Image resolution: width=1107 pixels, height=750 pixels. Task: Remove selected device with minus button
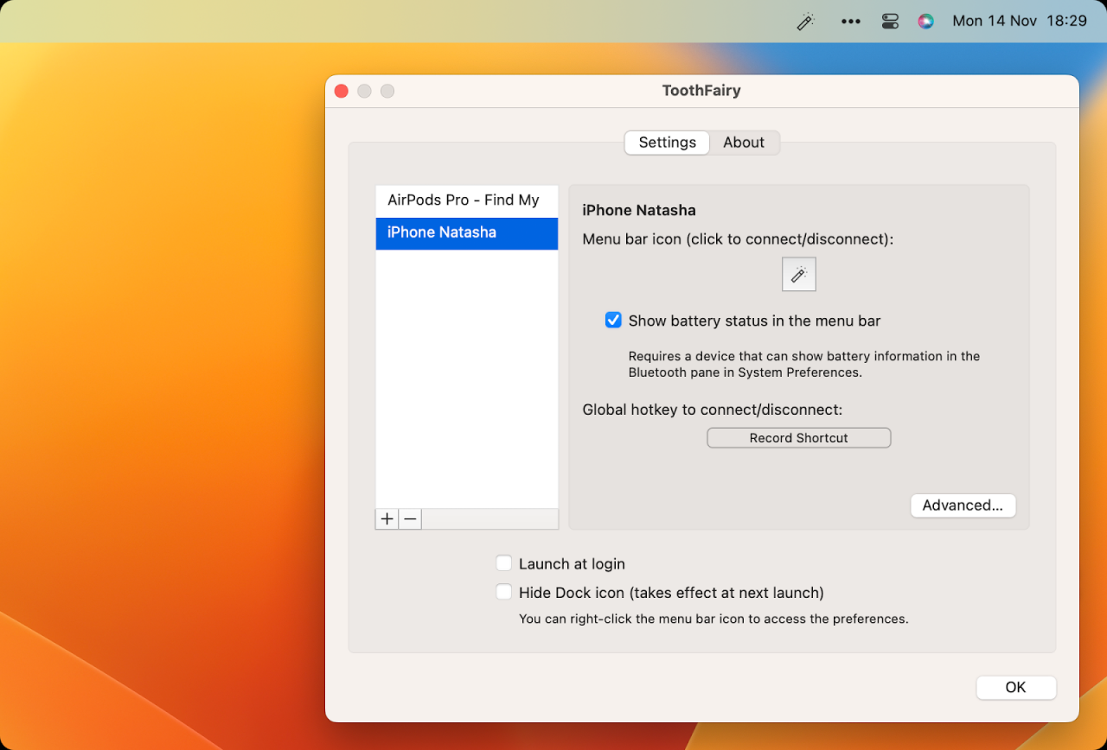coord(410,519)
